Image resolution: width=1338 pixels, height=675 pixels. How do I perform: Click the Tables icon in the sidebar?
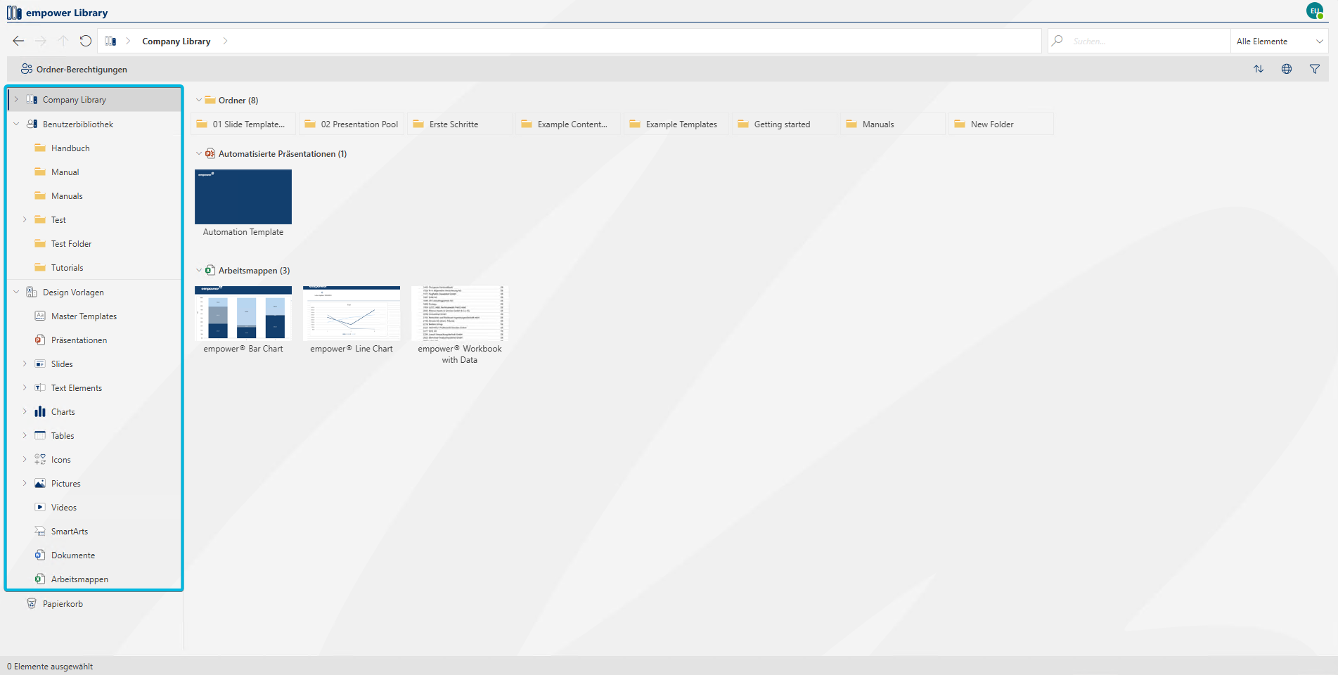pyautogui.click(x=40, y=435)
